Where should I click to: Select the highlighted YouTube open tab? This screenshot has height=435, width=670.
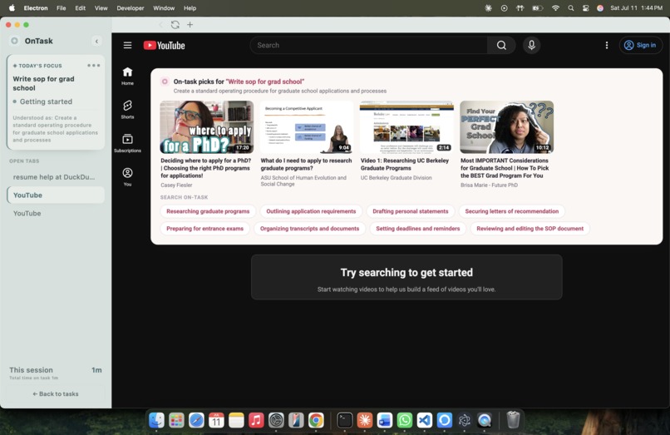(56, 195)
